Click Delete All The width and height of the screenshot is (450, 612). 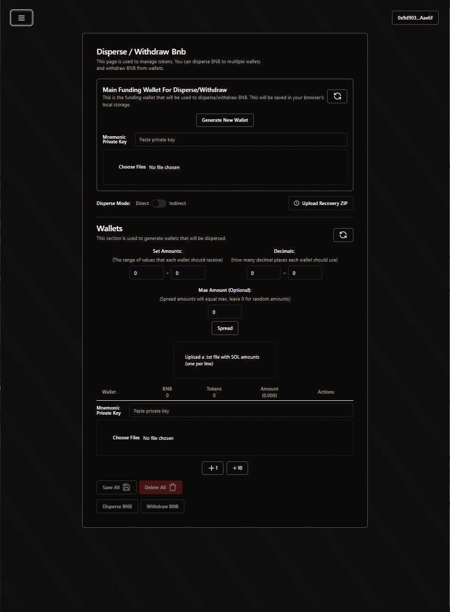pos(161,488)
